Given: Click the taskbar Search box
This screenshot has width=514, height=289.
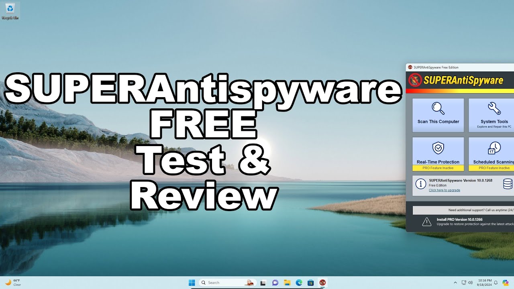Looking at the screenshot, I should pyautogui.click(x=228, y=283).
